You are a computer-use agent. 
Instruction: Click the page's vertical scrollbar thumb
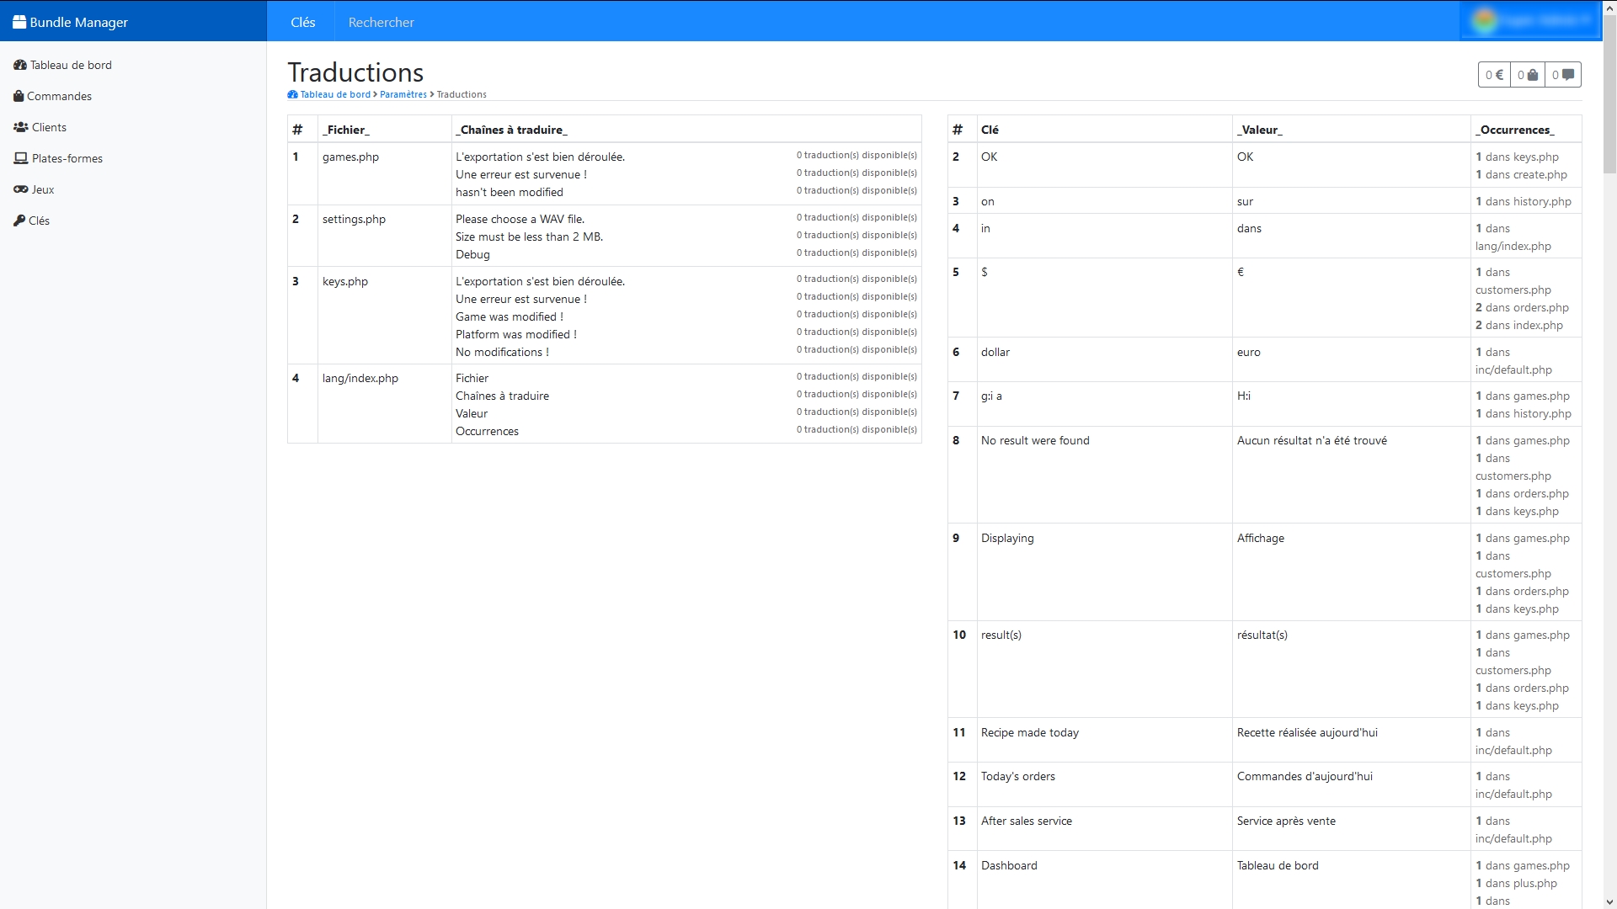pos(1609,94)
